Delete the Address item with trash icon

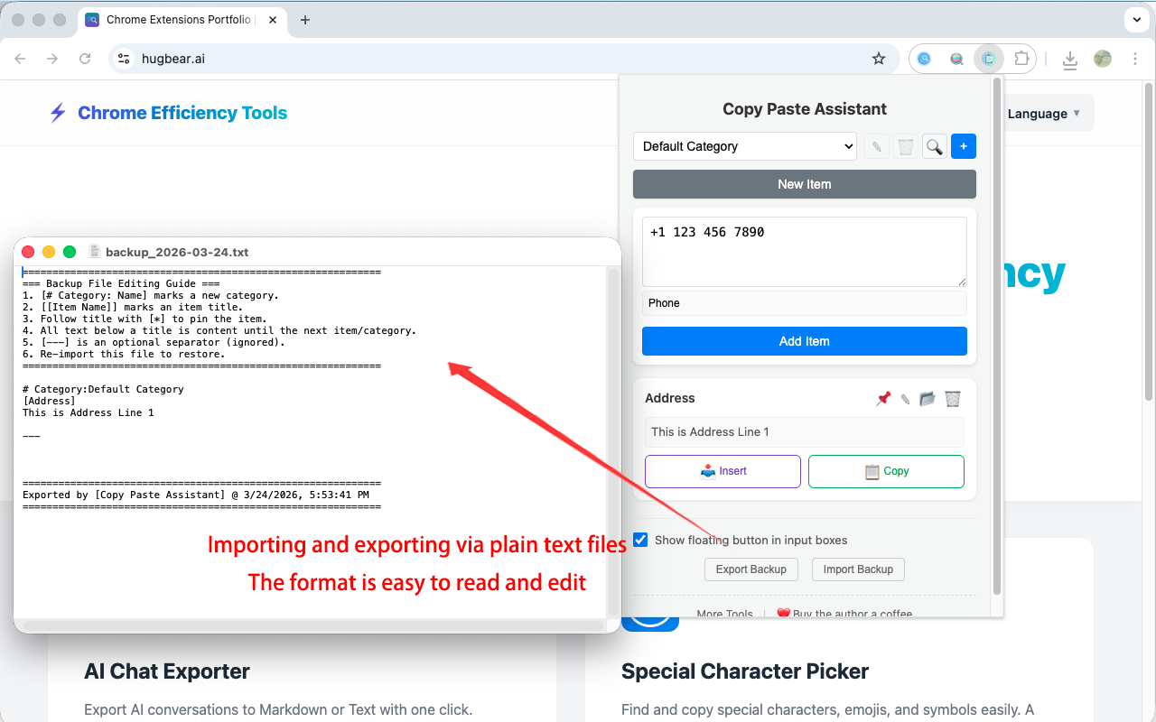point(953,399)
